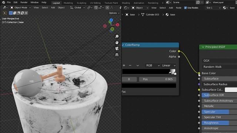Open the RGB color mode dropdown
The image size is (237, 133).
coord(153,65)
